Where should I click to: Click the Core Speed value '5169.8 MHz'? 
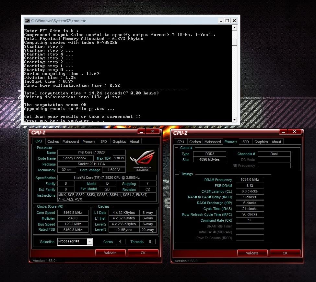coord(73,213)
